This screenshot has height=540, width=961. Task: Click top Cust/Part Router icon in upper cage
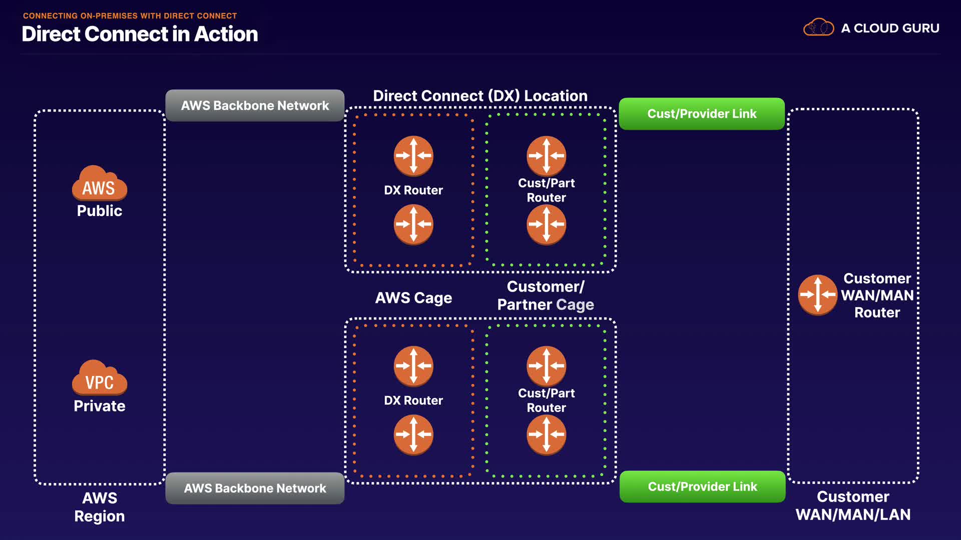(x=546, y=156)
